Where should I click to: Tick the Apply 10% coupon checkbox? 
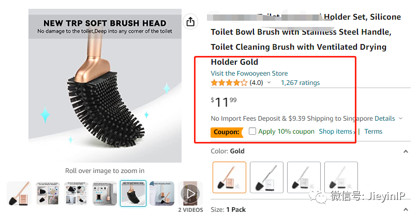(252, 132)
